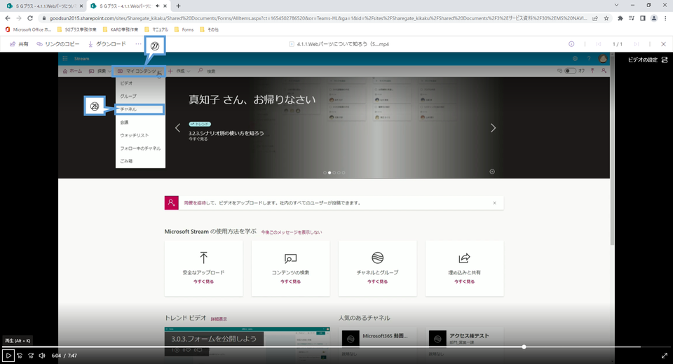Expand the 作成 create menu
Screen dimensions: 673x364
pyautogui.click(x=179, y=71)
